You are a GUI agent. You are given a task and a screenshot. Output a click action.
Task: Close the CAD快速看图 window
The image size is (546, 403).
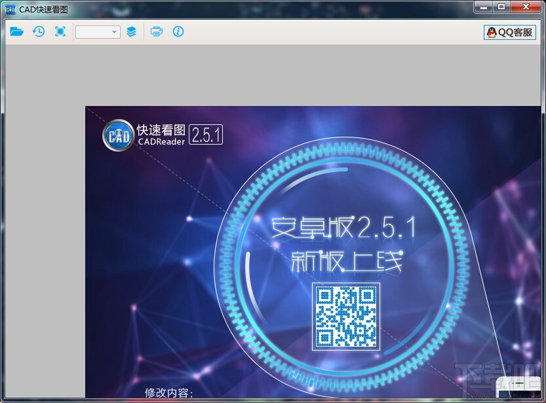coord(526,7)
